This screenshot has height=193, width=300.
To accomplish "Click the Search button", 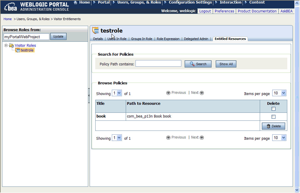I will click(198, 64).
